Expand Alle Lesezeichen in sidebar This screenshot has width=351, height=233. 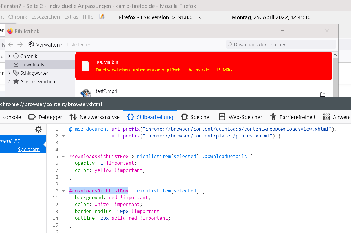[9, 82]
